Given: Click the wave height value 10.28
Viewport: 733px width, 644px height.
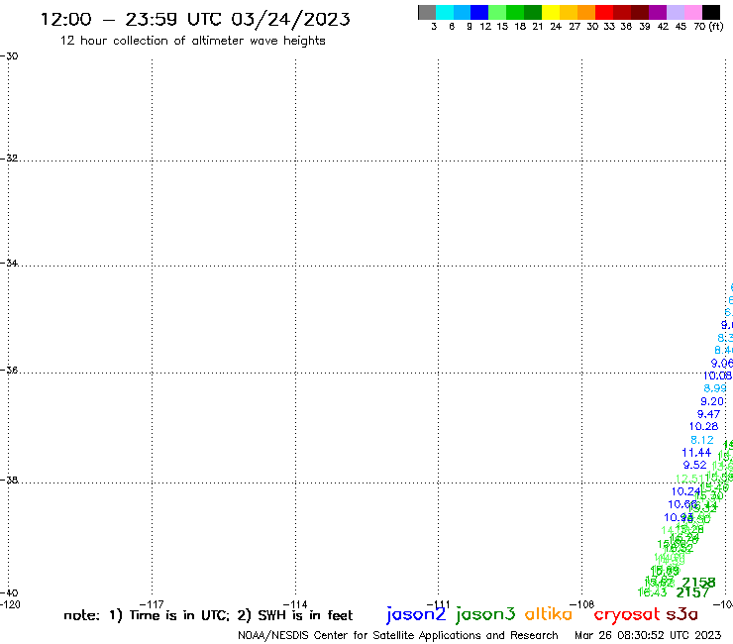Looking at the screenshot, I should click(703, 427).
